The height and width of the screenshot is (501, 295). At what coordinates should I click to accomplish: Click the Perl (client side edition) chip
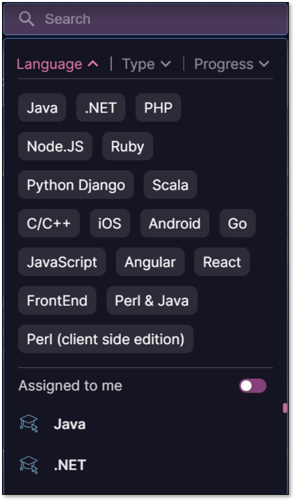[x=106, y=339]
